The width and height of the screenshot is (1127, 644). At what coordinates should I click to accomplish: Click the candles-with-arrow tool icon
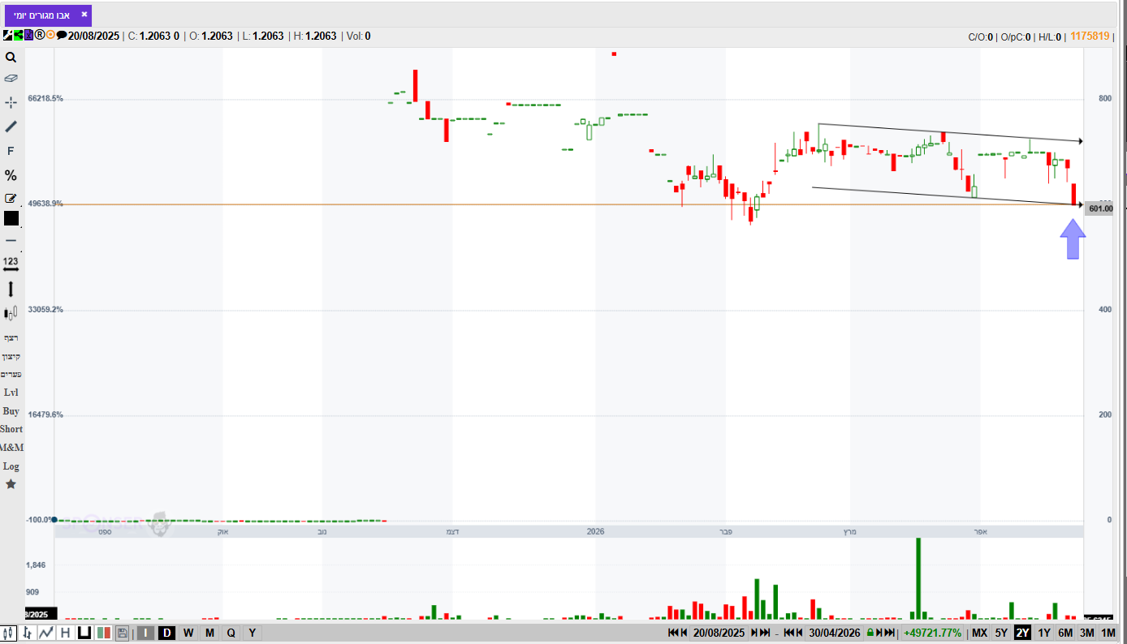click(11, 313)
